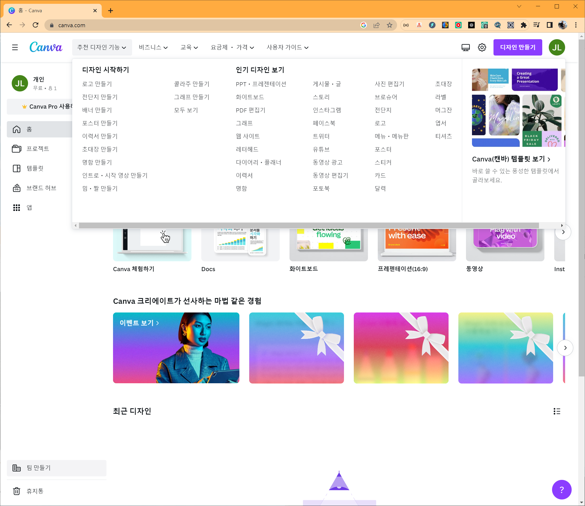585x506 pixels.
Task: Switch recent designs to list view
Action: point(557,411)
